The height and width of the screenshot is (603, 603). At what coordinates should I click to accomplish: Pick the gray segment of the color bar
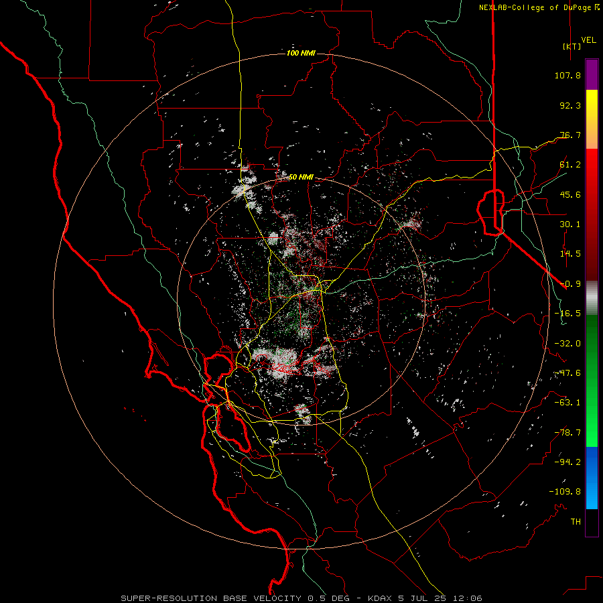pos(592,297)
